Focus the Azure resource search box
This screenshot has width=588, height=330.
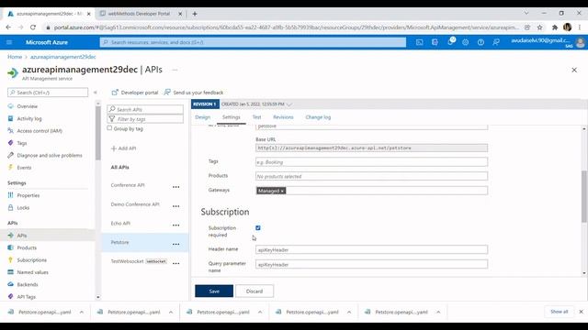[x=253, y=42]
